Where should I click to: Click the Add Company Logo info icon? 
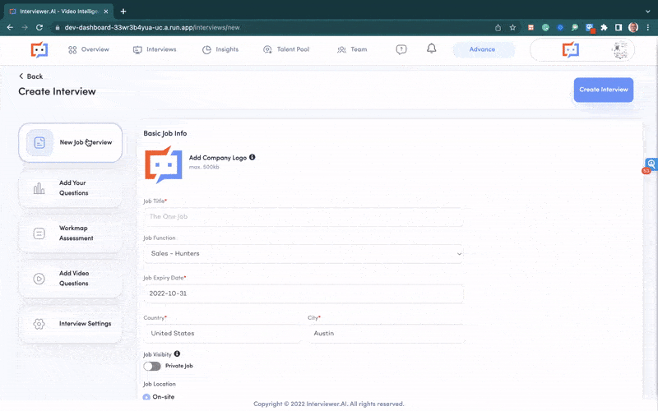[x=253, y=157]
